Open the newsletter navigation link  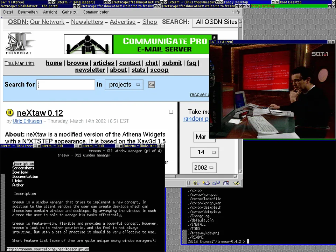click(x=90, y=70)
